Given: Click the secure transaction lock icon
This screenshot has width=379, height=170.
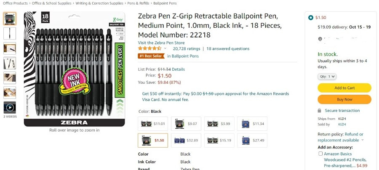Looking at the screenshot, I should (319, 111).
